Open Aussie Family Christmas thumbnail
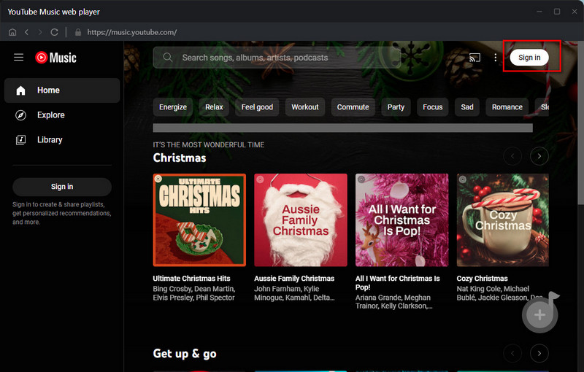Screen dimensions: 584x372 [x=301, y=220]
